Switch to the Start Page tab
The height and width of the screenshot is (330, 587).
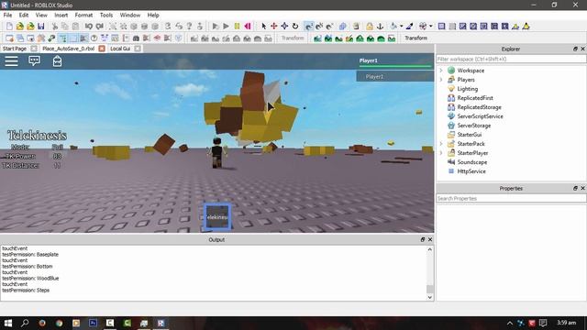point(15,49)
